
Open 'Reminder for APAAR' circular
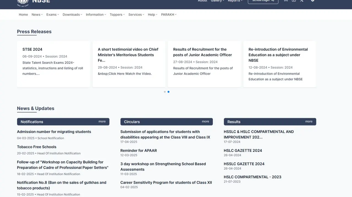(x=139, y=150)
